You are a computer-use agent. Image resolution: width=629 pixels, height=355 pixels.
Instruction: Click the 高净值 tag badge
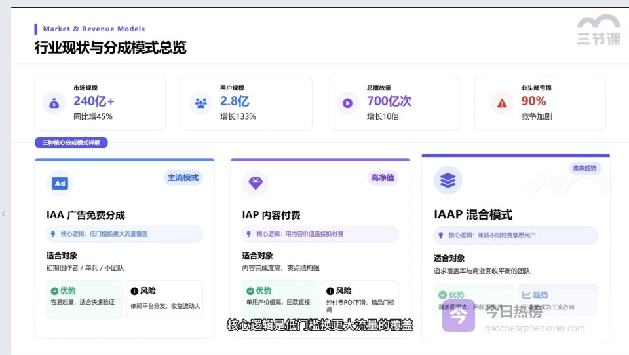(382, 178)
